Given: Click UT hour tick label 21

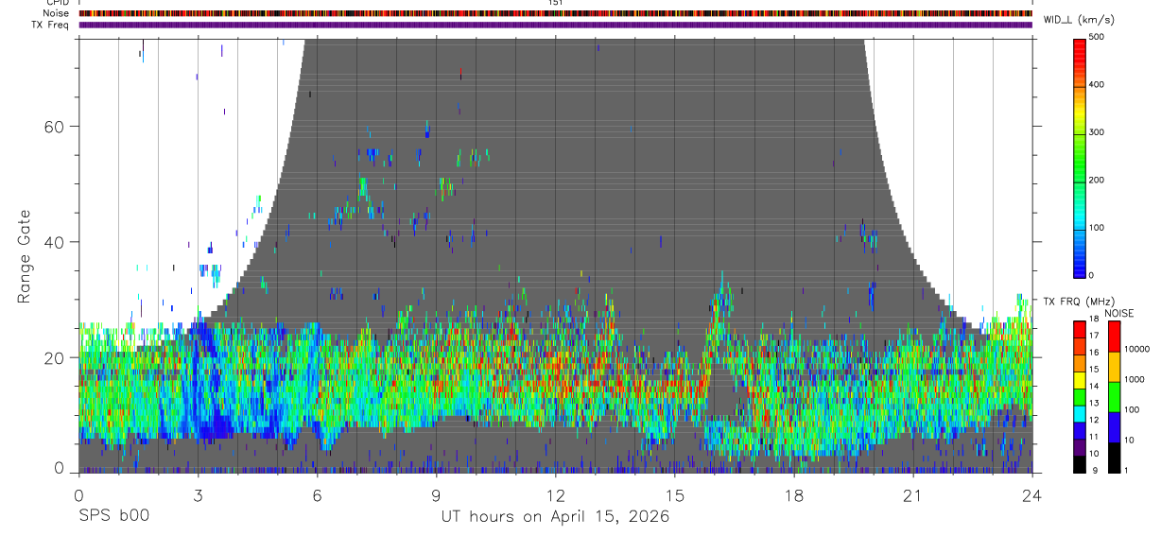Looking at the screenshot, I should tap(913, 494).
